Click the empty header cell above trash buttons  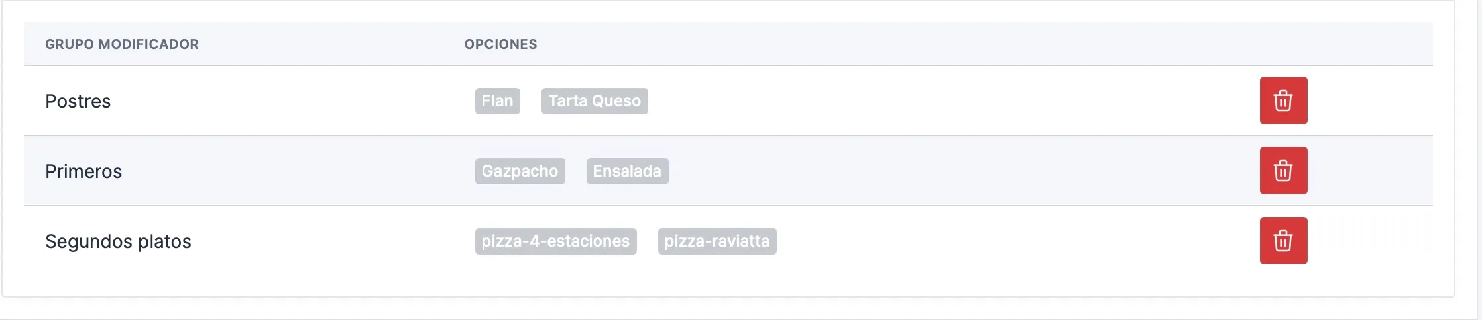[x=1283, y=44]
